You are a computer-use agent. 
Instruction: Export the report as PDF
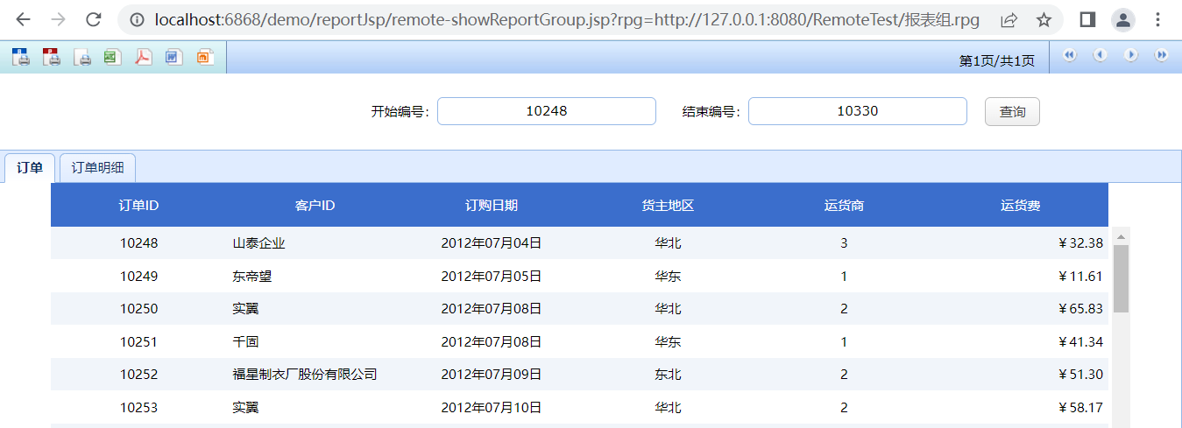143,58
